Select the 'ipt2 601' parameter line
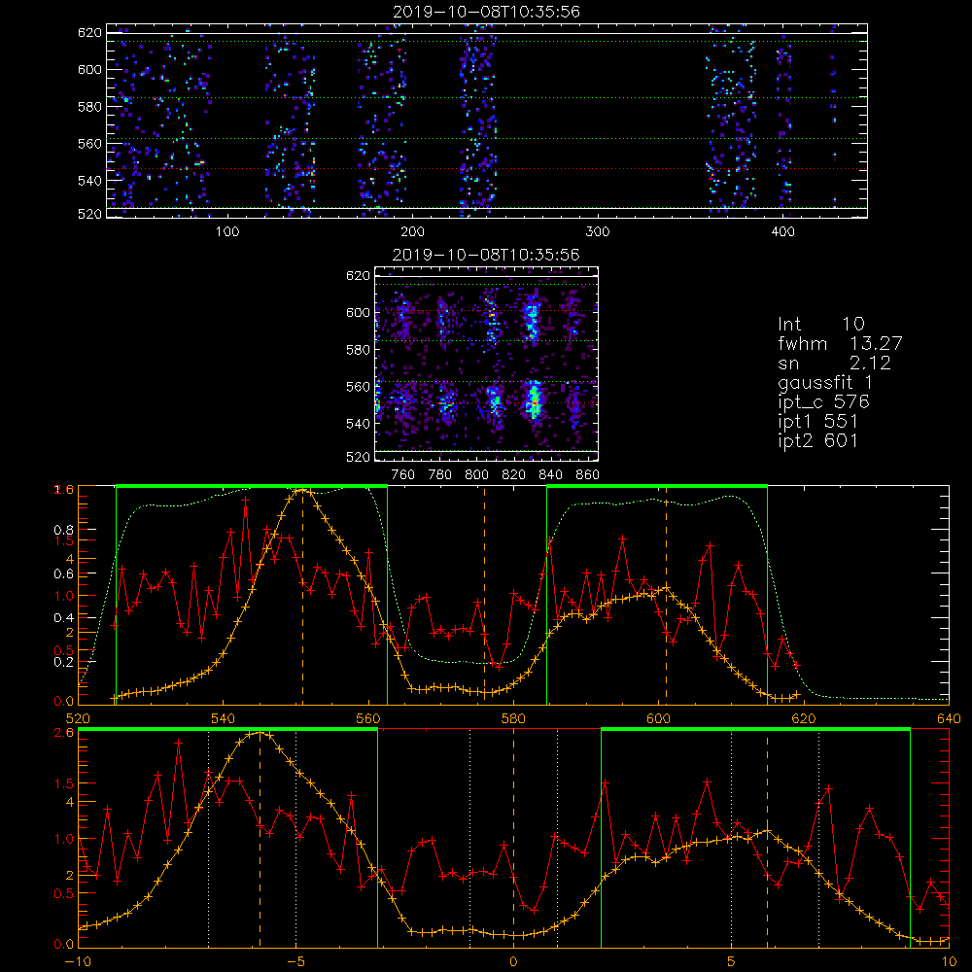This screenshot has width=972, height=972. 817,440
